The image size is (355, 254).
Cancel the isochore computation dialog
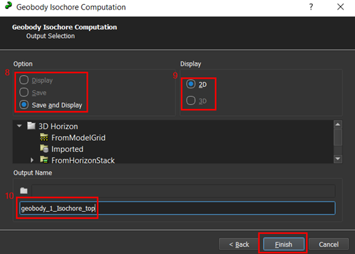click(329, 244)
